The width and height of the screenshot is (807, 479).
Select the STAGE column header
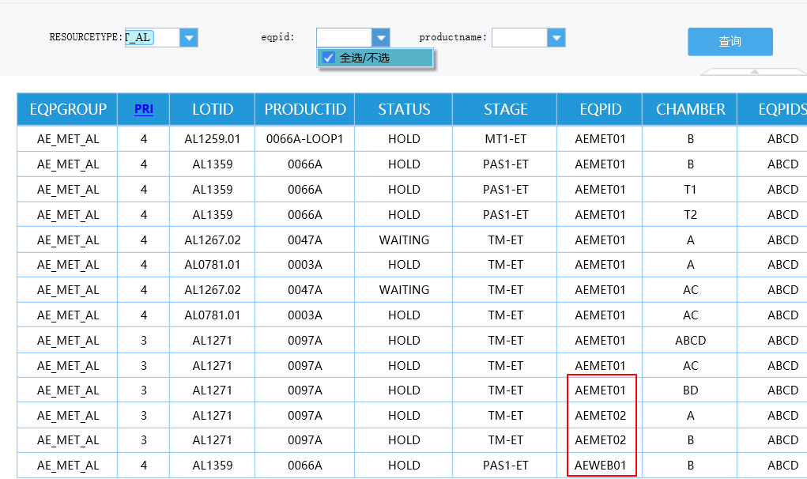505,109
